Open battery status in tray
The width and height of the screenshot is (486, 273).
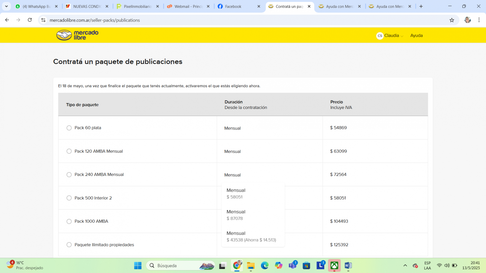coord(455,266)
